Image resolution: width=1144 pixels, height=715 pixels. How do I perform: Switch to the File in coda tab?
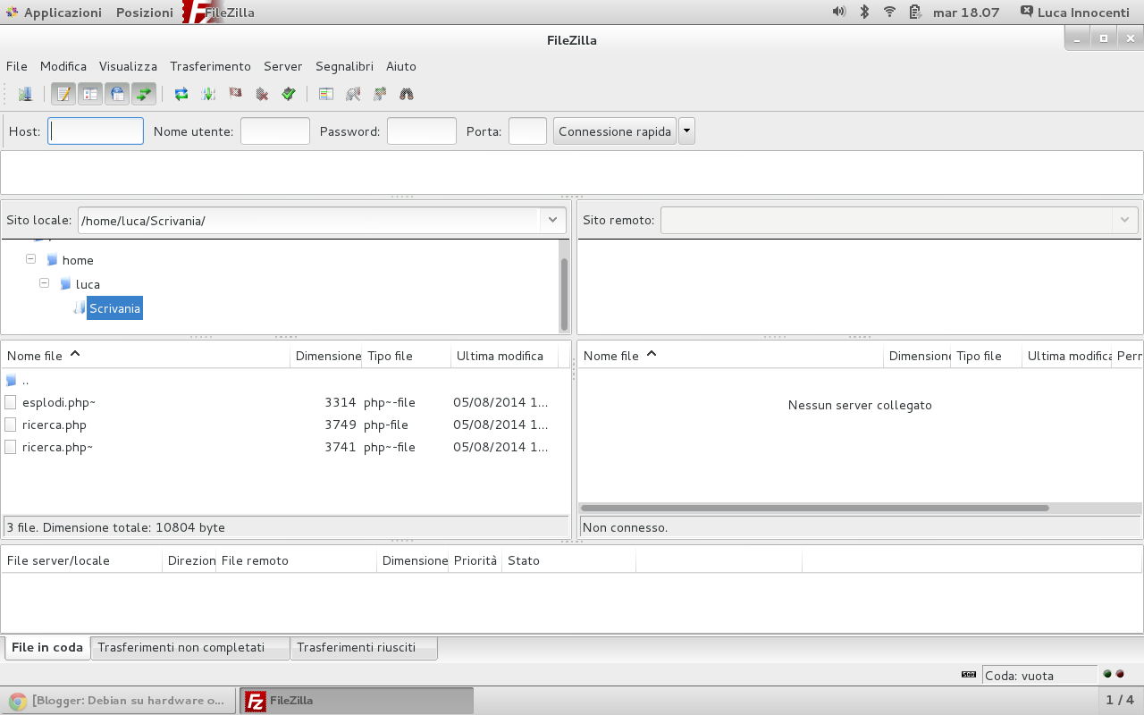tap(47, 647)
